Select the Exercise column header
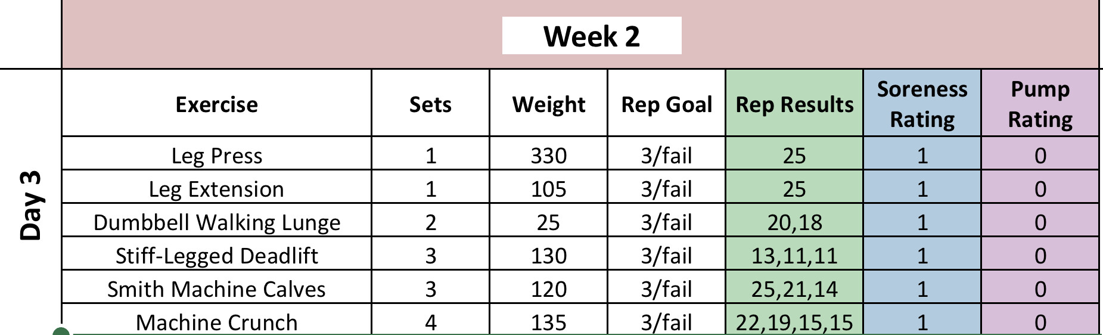This screenshot has height=335, width=1103. tap(216, 104)
